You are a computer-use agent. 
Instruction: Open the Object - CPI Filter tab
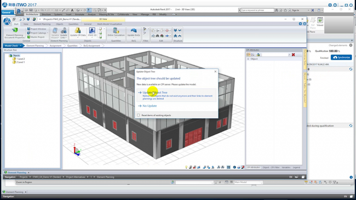271,168
